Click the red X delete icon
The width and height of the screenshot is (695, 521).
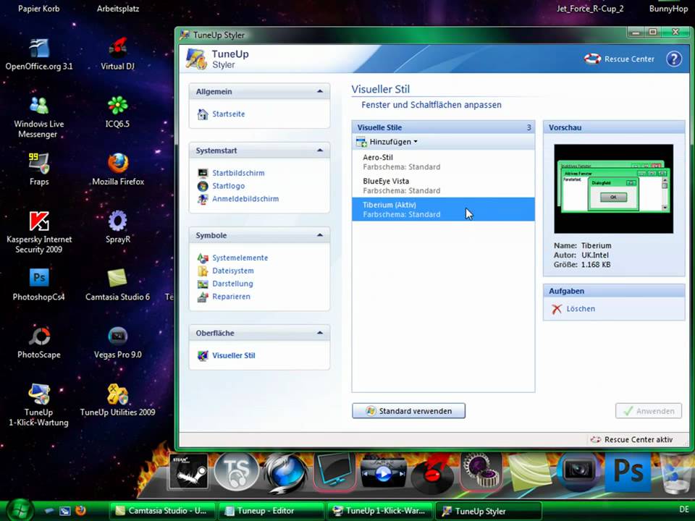point(557,309)
